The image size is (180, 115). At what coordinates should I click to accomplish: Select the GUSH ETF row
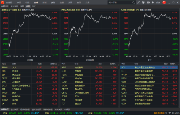coord(149,93)
